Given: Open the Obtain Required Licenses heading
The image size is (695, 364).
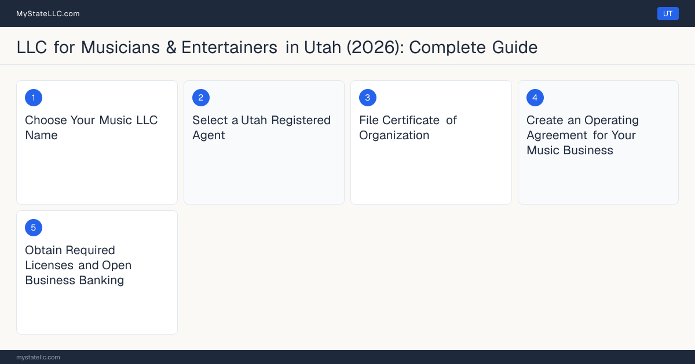Looking at the screenshot, I should [x=78, y=265].
